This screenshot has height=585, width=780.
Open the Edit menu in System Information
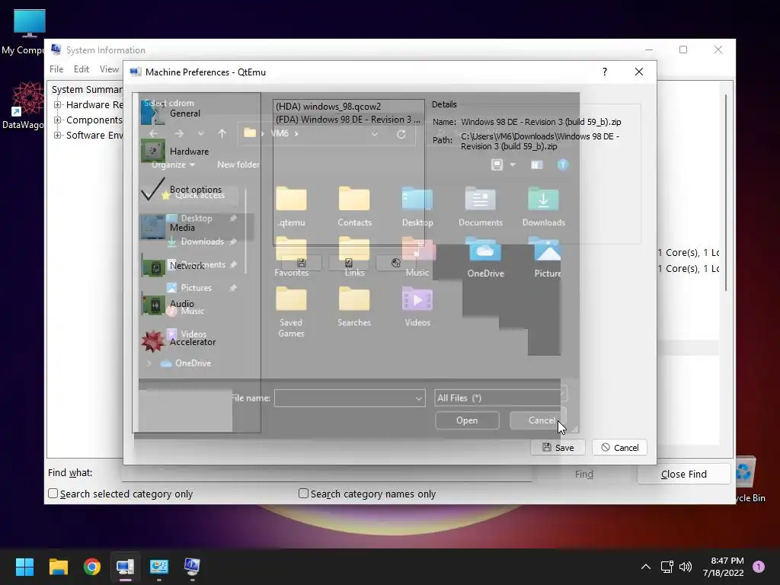81,69
